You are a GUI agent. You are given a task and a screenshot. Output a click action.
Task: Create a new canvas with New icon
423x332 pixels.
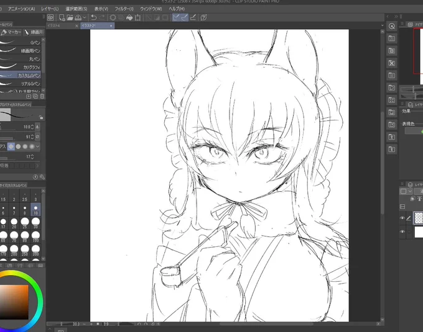coord(62,18)
